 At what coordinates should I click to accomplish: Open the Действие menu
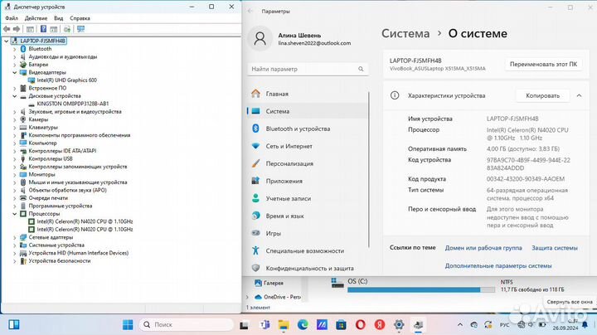coord(36,17)
